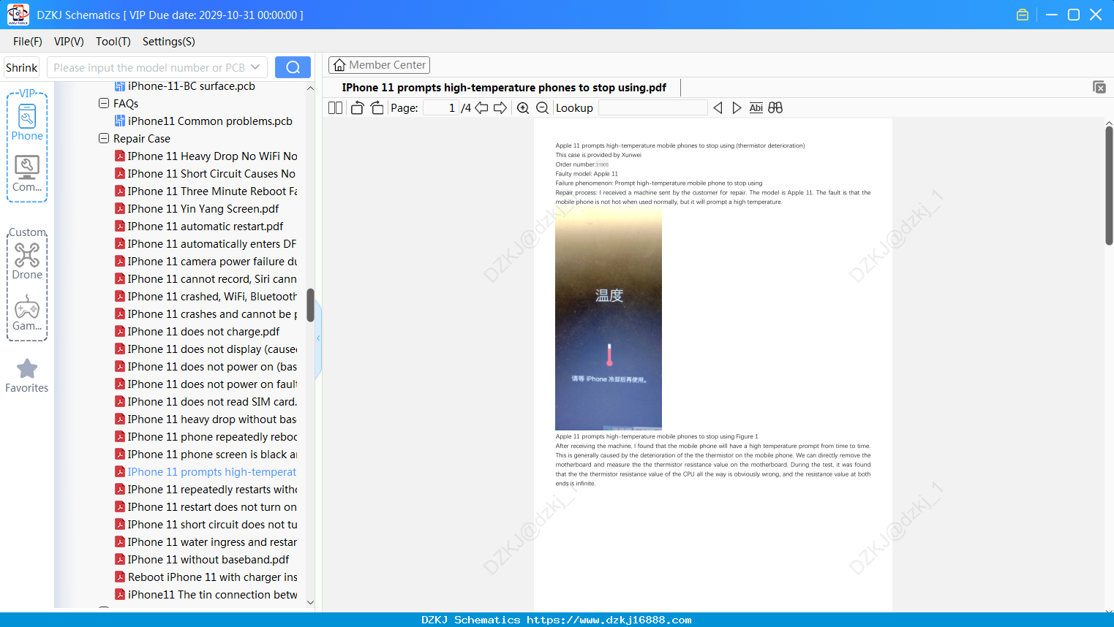Open IPhone 11 Short Circuit Causes case
The image size is (1114, 627).
pos(206,174)
